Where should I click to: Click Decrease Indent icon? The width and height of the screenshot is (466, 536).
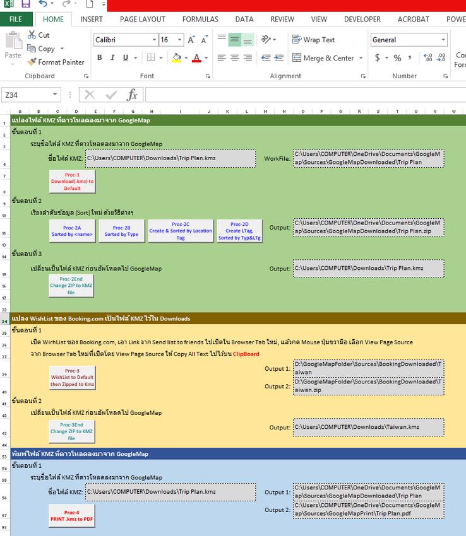click(266, 57)
